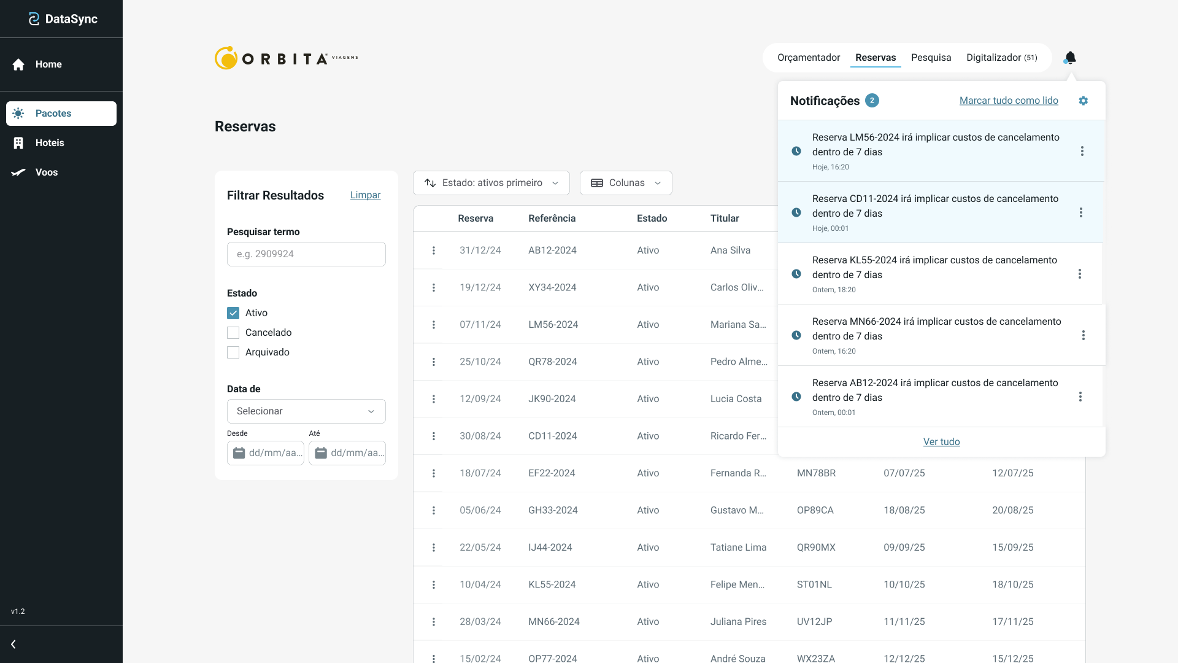Click the notifications bell icon
The image size is (1178, 663).
point(1070,58)
